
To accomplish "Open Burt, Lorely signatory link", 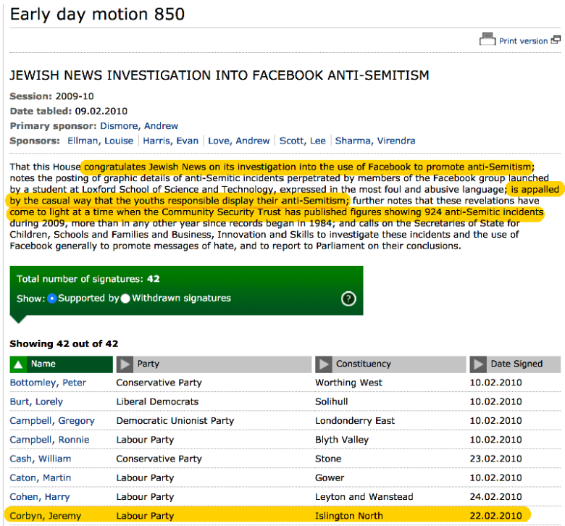I will [36, 401].
